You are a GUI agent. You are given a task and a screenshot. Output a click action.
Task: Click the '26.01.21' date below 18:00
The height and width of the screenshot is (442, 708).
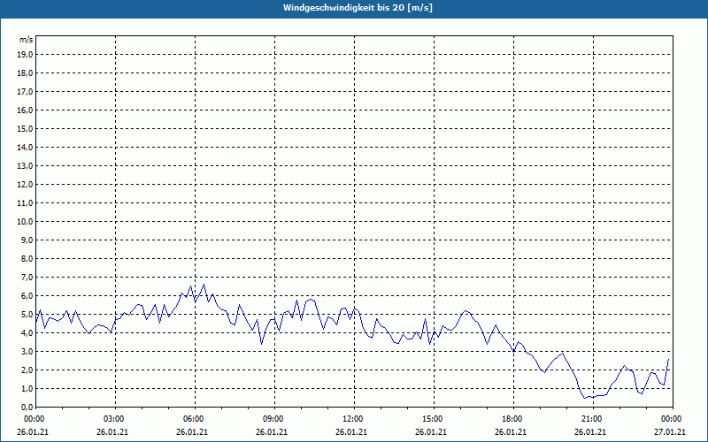click(511, 431)
